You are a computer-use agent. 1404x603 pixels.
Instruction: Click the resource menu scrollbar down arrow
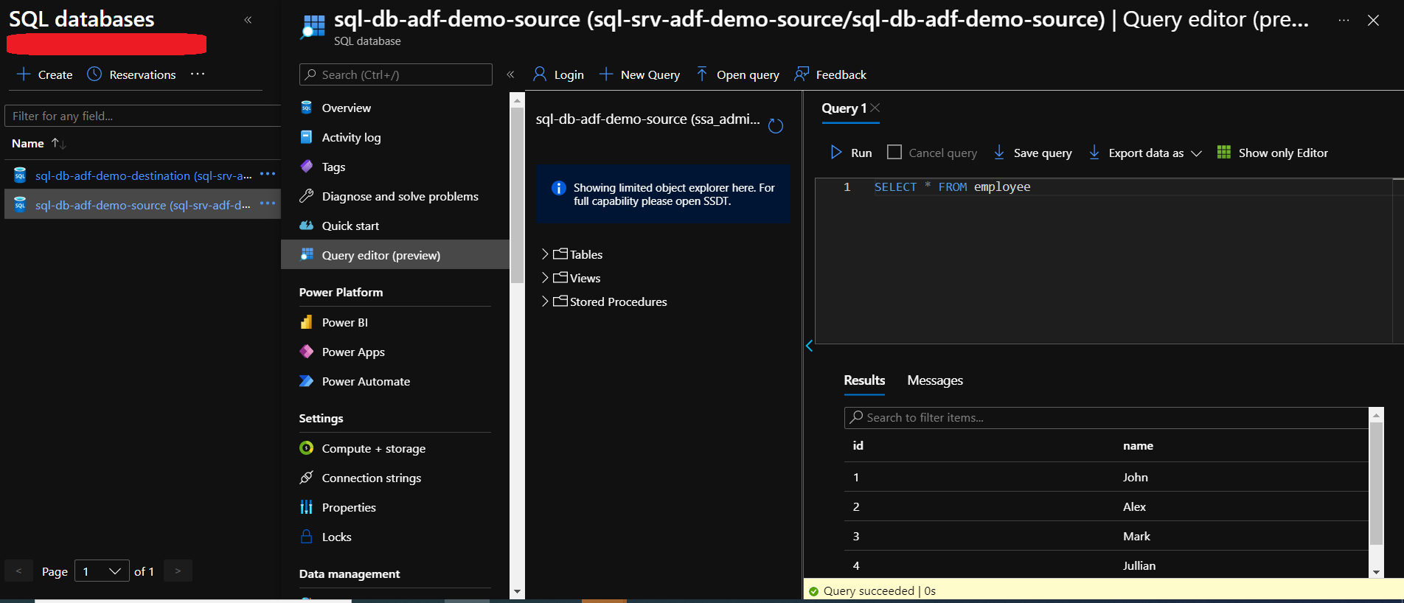pos(517,591)
